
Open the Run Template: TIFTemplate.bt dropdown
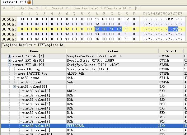[x=103, y=8]
